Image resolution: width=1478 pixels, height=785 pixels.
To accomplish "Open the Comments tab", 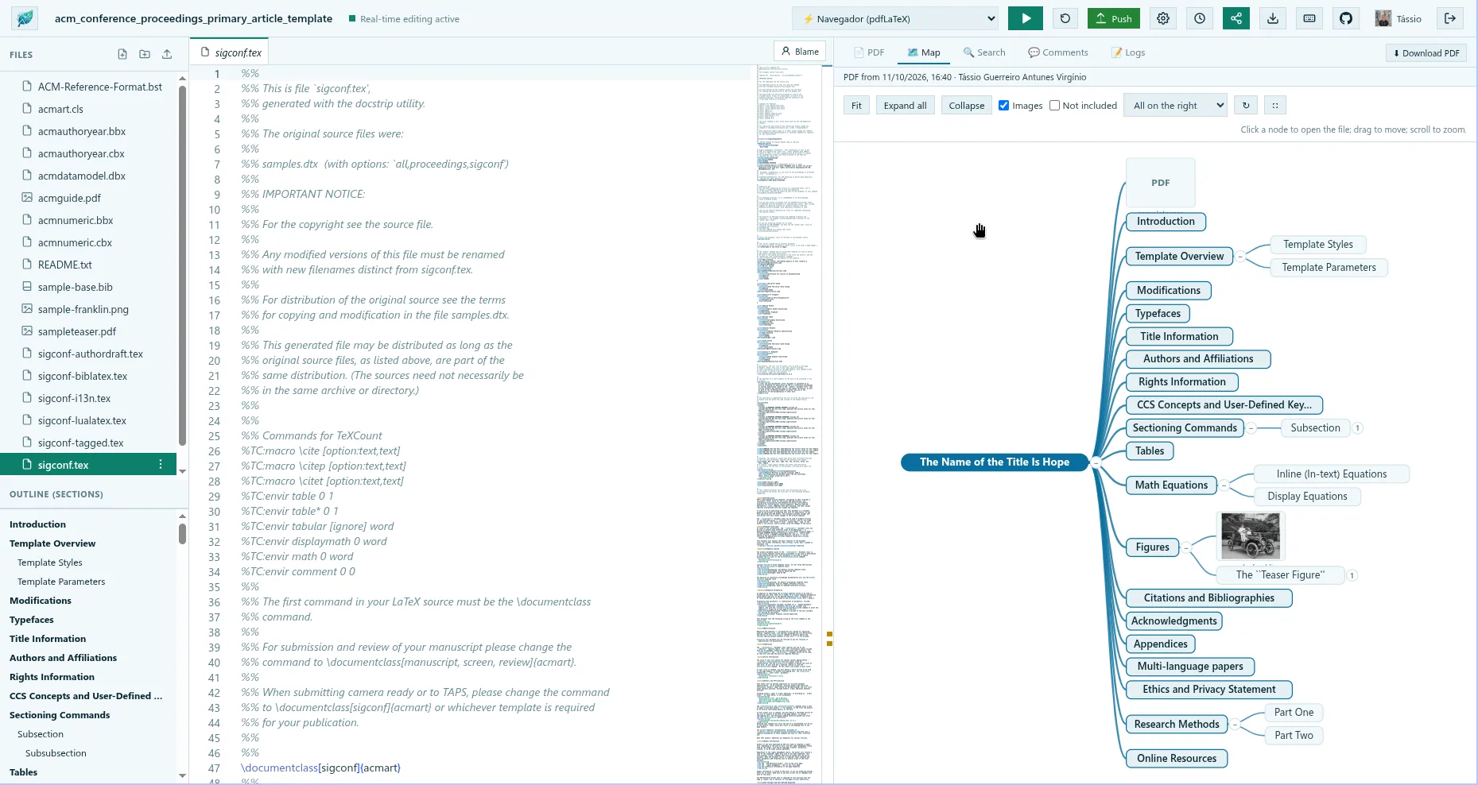I will [1058, 52].
